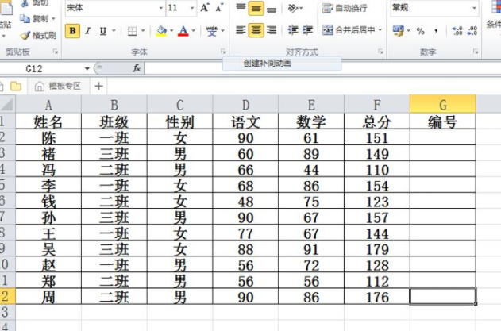Open the 模板专区 tab
Viewport: 501px width, 331px height.
point(57,86)
